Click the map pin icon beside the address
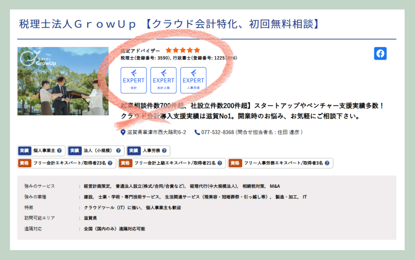Screen dimensions: 415x260 [x=123, y=132]
